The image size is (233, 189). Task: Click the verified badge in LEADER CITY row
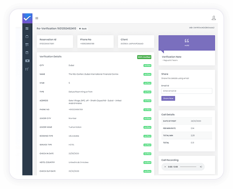pos(148,119)
